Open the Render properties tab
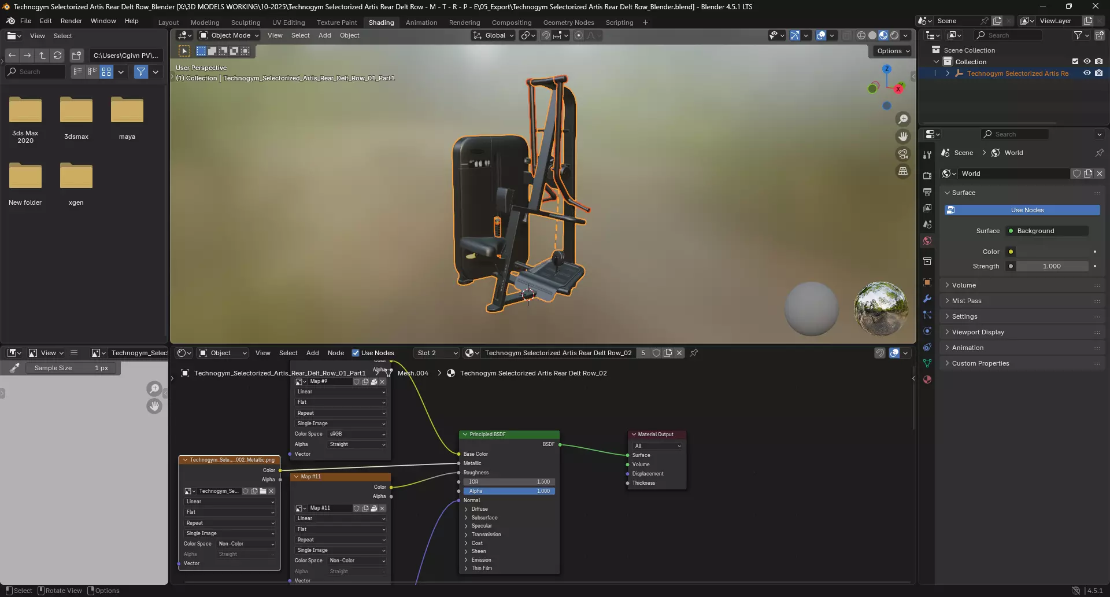 click(927, 175)
